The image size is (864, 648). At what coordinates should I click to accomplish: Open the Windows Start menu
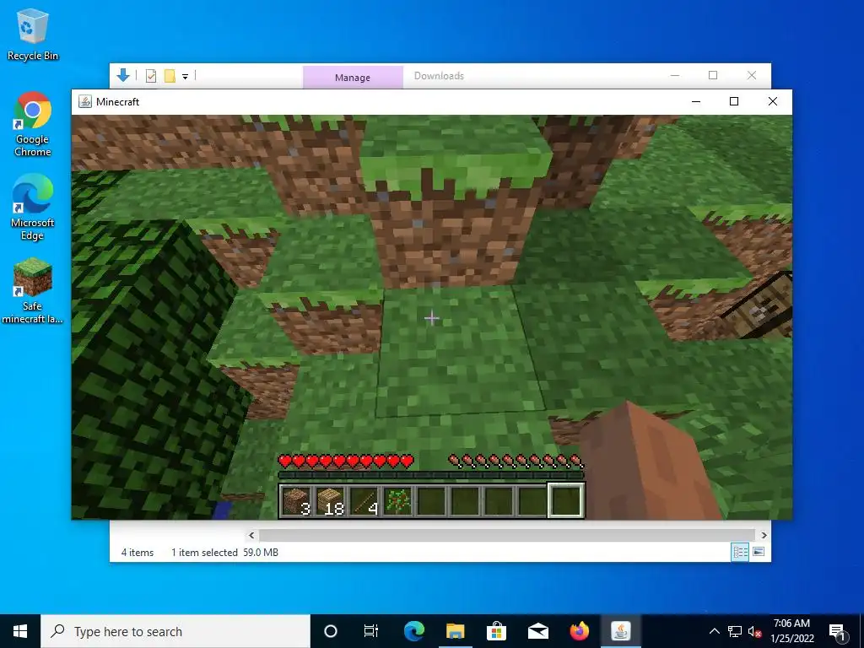click(20, 631)
